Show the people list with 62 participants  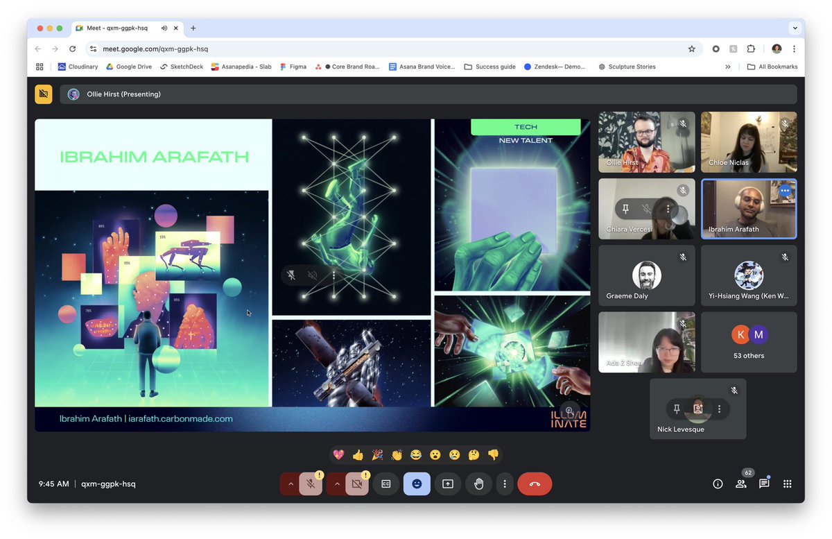click(x=741, y=484)
